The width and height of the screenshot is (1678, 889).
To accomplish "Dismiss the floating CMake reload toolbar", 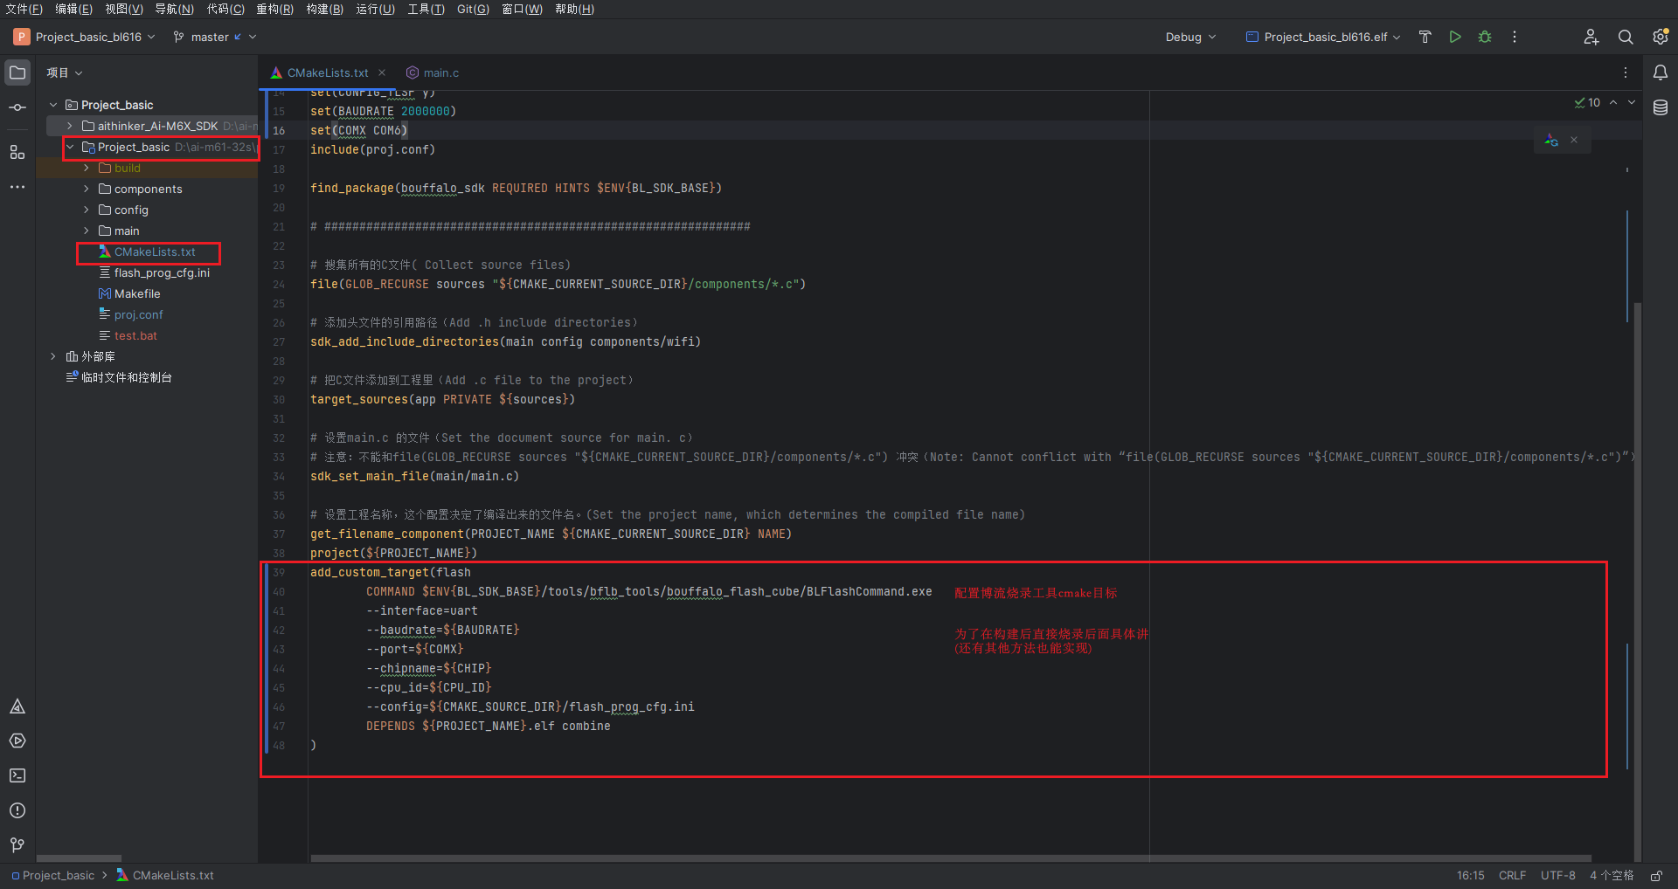I will 1574,140.
